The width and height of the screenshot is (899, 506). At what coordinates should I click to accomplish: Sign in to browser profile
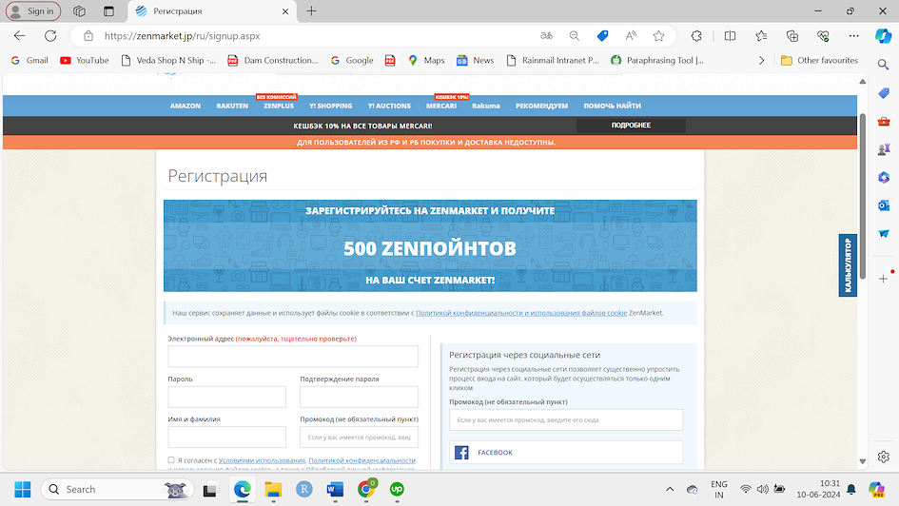pos(33,10)
